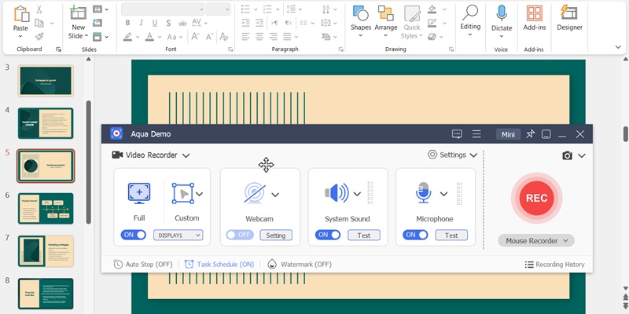Turn on the Webcam toggle
Viewport: 629px width, 314px height.
240,235
